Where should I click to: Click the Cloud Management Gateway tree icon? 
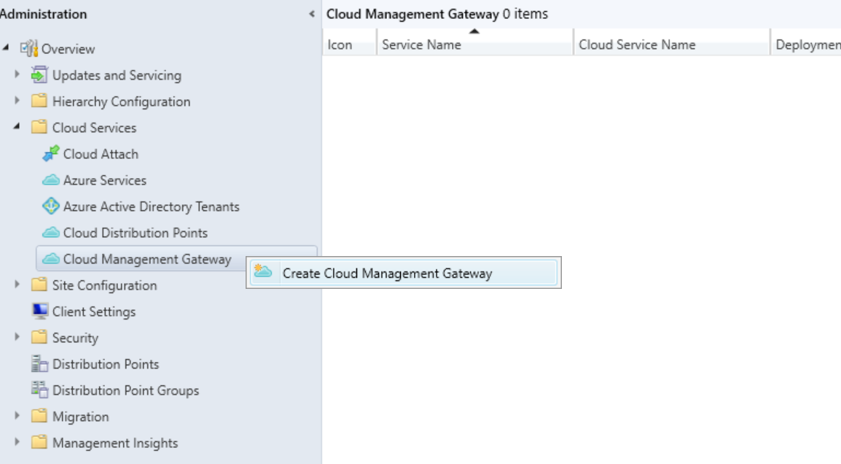(x=50, y=259)
